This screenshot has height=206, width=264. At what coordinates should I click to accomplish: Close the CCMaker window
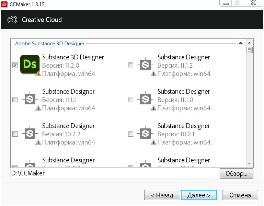tap(253, 3)
